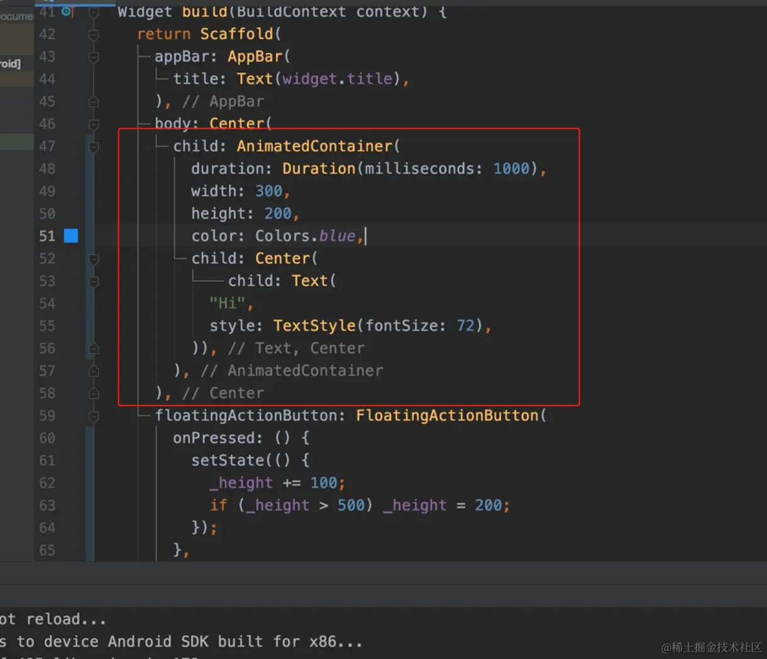767x659 pixels.
Task: Click the override gutter icon on line 41
Action: (67, 11)
